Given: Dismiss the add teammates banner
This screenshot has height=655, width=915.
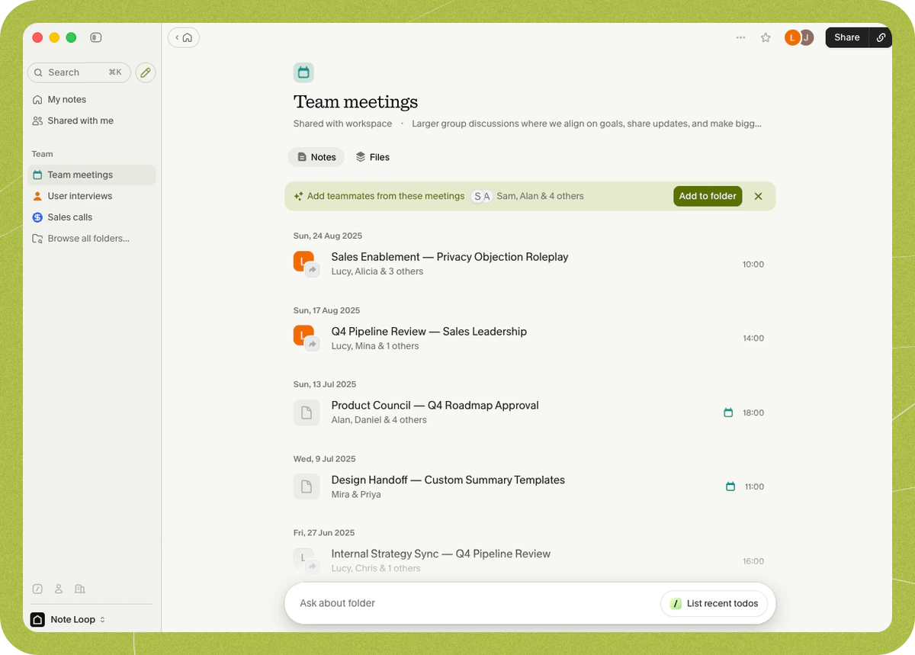Looking at the screenshot, I should 758,196.
